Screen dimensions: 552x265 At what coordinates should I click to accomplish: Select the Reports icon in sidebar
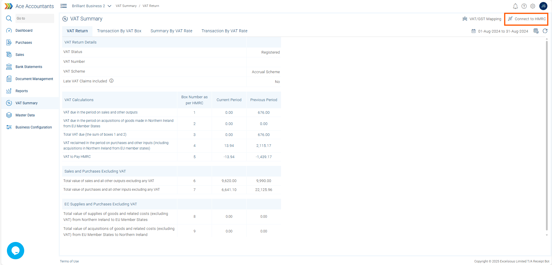tap(9, 91)
